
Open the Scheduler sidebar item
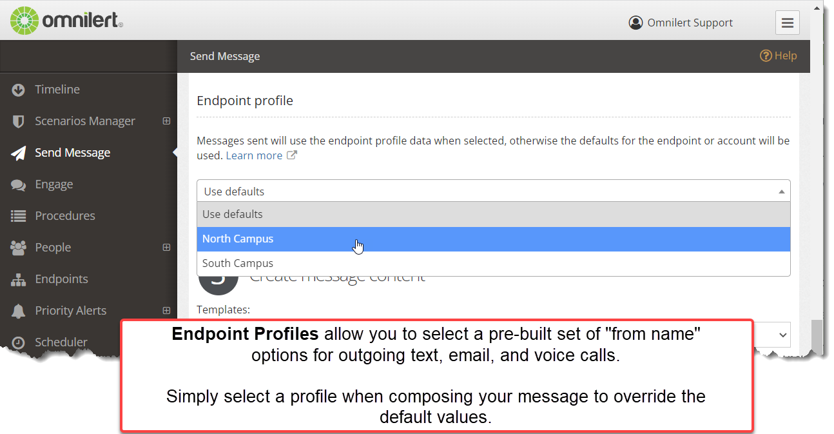coord(61,342)
